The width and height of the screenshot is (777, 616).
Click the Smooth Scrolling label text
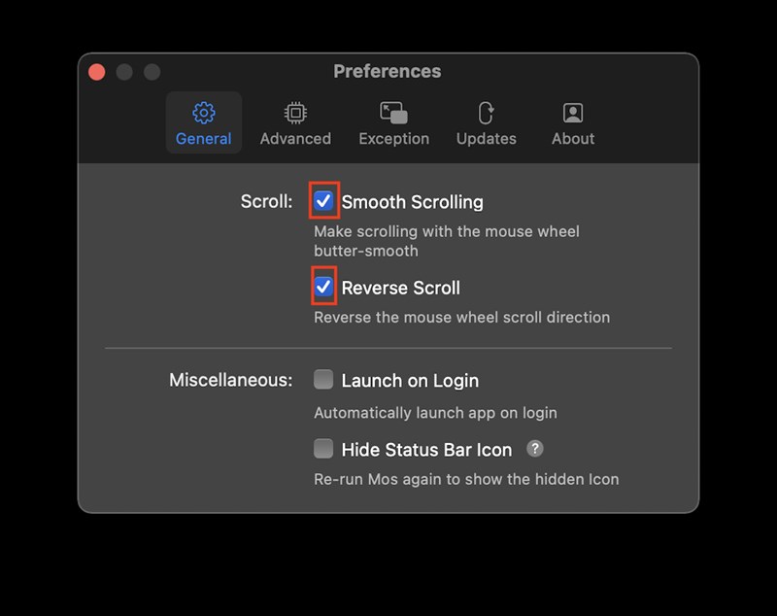pos(412,202)
